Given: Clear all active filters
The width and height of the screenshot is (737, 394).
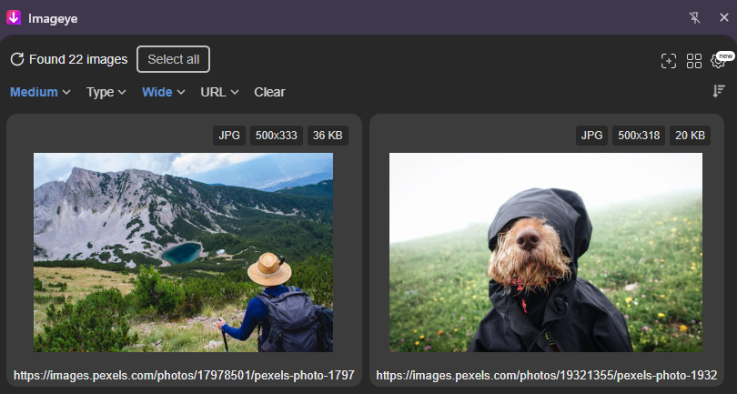Looking at the screenshot, I should (x=269, y=92).
